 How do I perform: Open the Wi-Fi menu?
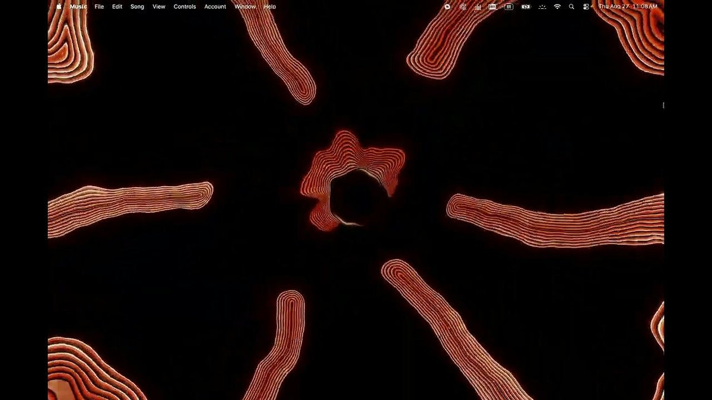[557, 7]
